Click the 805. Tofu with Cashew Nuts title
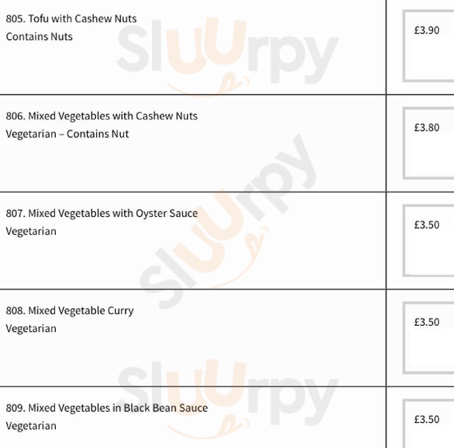Viewport: 454px width, 448px height. pos(71,19)
